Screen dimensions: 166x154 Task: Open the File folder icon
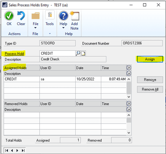click(35, 16)
